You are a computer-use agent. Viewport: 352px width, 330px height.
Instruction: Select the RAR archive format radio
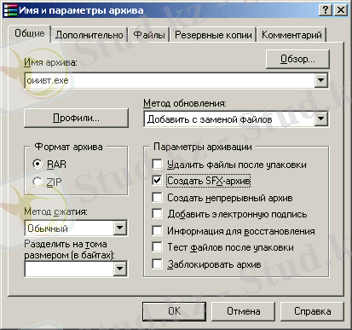point(38,164)
